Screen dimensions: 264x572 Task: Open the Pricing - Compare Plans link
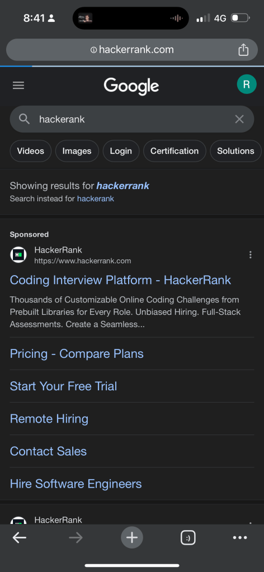click(77, 353)
